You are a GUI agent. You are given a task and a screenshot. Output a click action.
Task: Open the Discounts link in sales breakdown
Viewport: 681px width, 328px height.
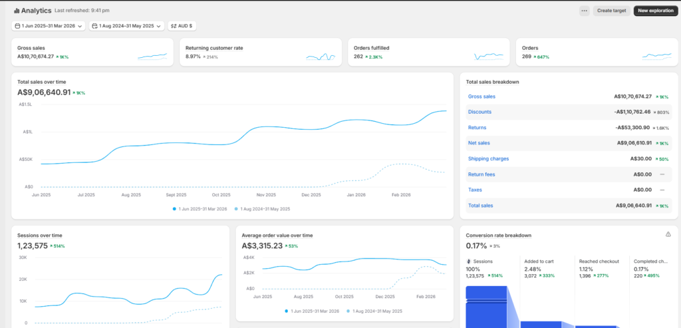pyautogui.click(x=479, y=112)
